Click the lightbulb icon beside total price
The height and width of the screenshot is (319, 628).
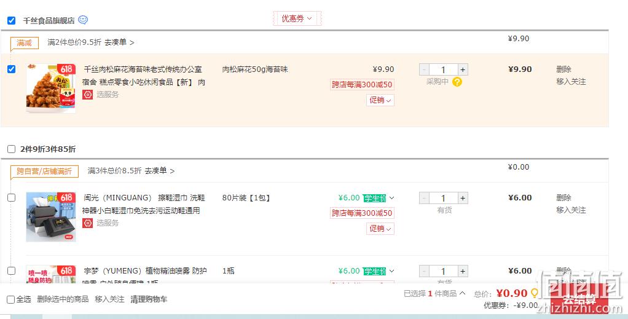(534, 293)
